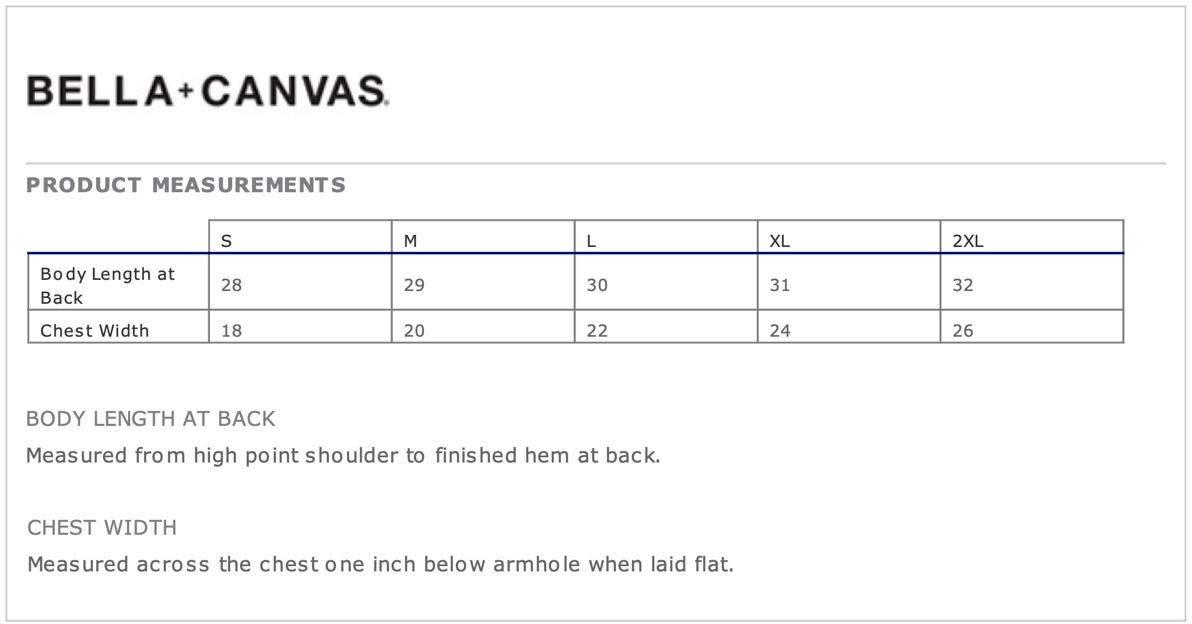Click the 2XL size column header
1192x624 pixels.
[x=968, y=241]
